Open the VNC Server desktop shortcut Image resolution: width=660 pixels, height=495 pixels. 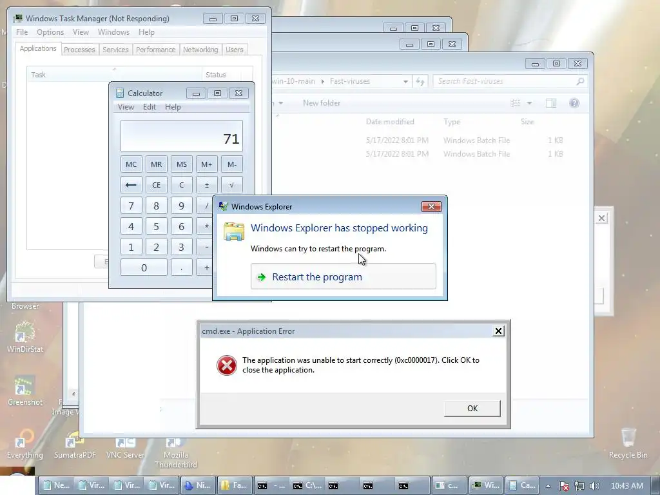[x=126, y=448]
